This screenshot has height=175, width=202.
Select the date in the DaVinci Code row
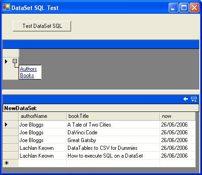pos(177,133)
